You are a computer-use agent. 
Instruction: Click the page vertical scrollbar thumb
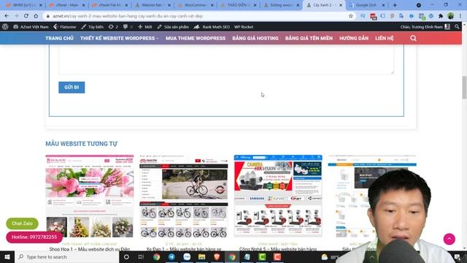464,87
